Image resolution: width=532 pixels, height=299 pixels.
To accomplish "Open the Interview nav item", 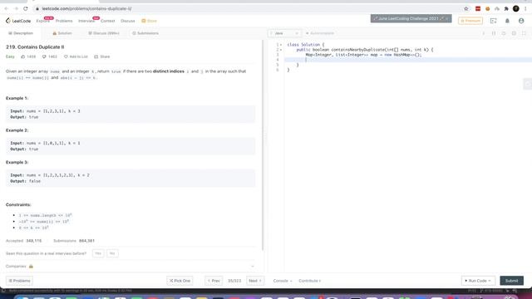I will tap(86, 21).
